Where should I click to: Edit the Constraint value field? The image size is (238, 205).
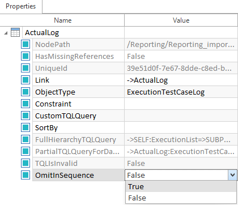[x=181, y=104]
